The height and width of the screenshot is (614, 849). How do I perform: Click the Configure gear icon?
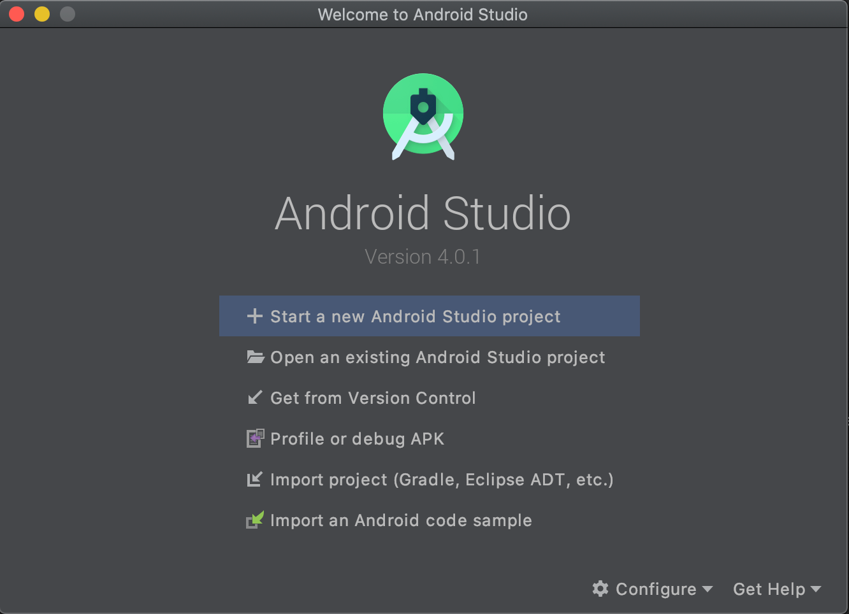tap(600, 589)
